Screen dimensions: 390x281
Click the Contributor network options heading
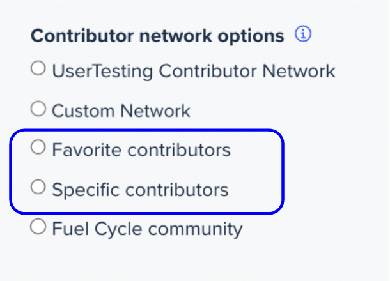(x=157, y=36)
